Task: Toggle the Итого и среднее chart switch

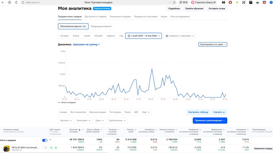Action: click(45, 140)
